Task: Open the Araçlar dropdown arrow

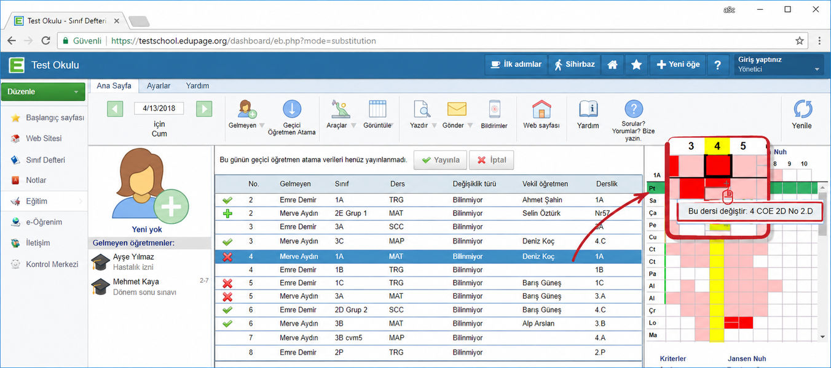Action: (353, 126)
